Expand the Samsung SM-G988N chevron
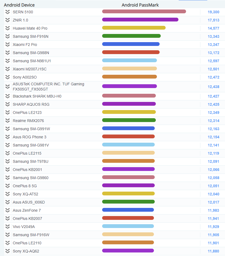 click(x=8, y=53)
